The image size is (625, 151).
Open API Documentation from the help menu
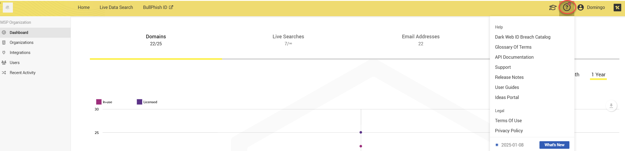[x=514, y=57]
